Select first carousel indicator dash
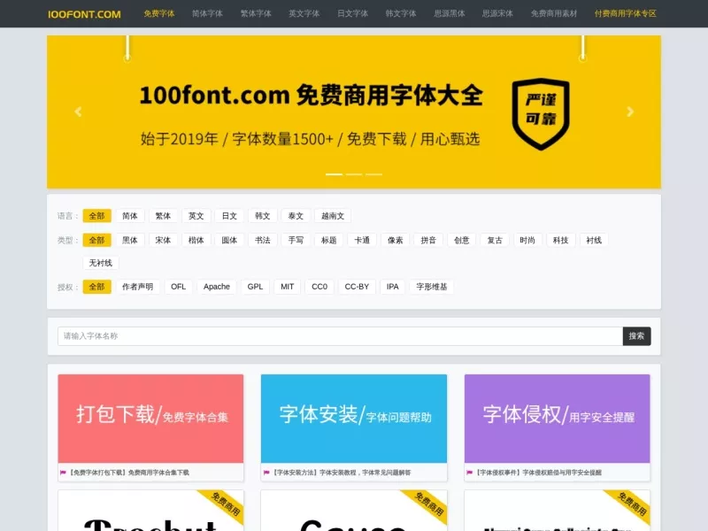 [x=335, y=174]
